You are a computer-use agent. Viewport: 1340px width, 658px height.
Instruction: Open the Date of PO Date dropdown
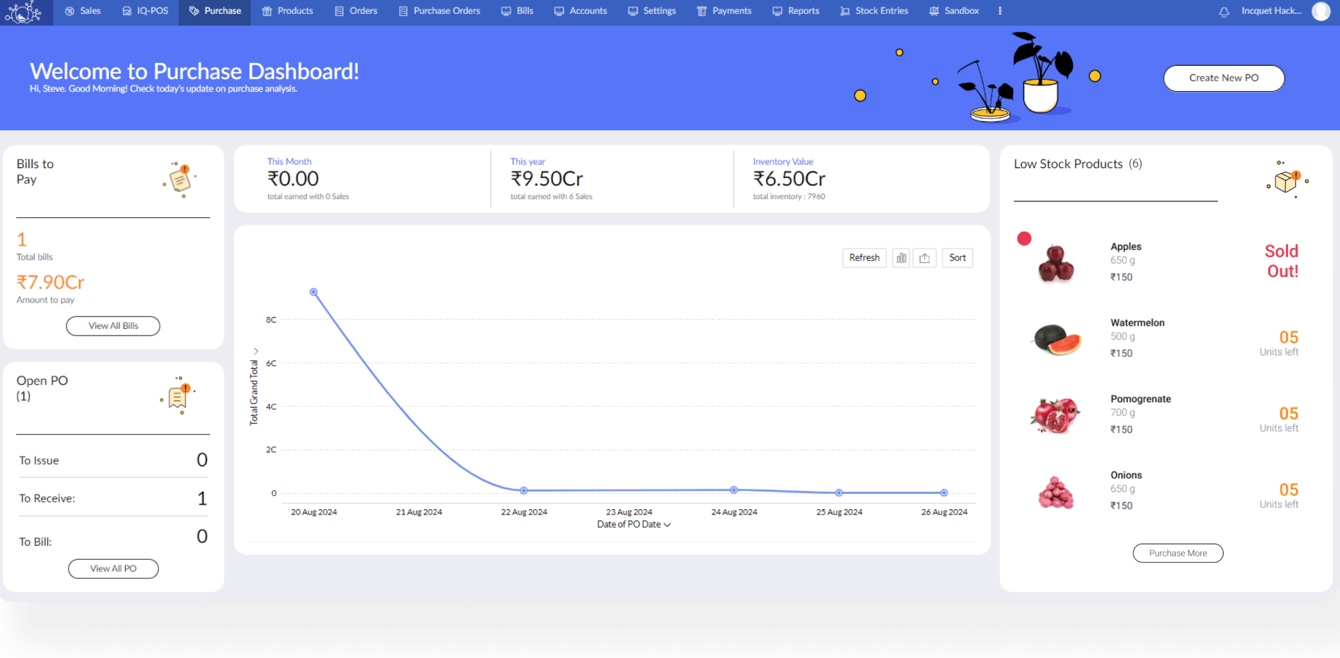pyautogui.click(x=633, y=524)
